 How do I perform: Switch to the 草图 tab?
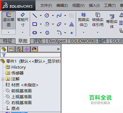tap(23, 41)
